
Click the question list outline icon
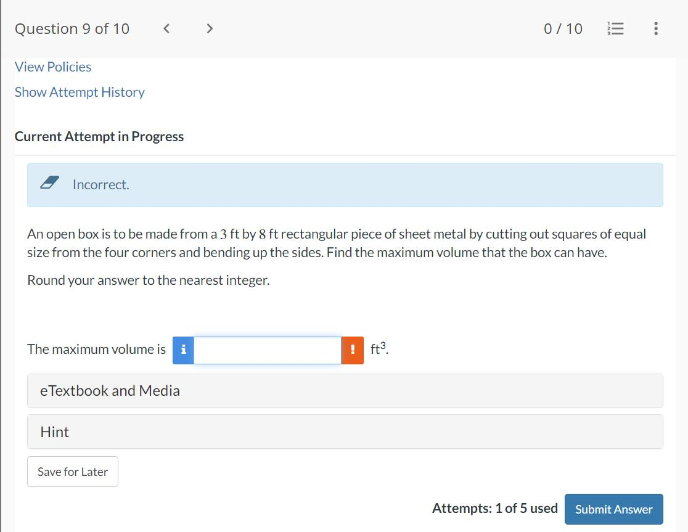click(614, 28)
